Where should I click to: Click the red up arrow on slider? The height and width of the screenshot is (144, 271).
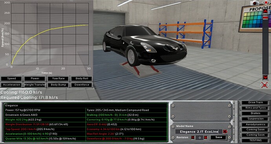[265, 11]
